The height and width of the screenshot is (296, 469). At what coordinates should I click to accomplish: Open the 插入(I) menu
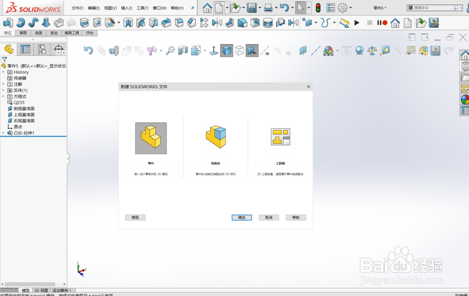pyautogui.click(x=127, y=8)
